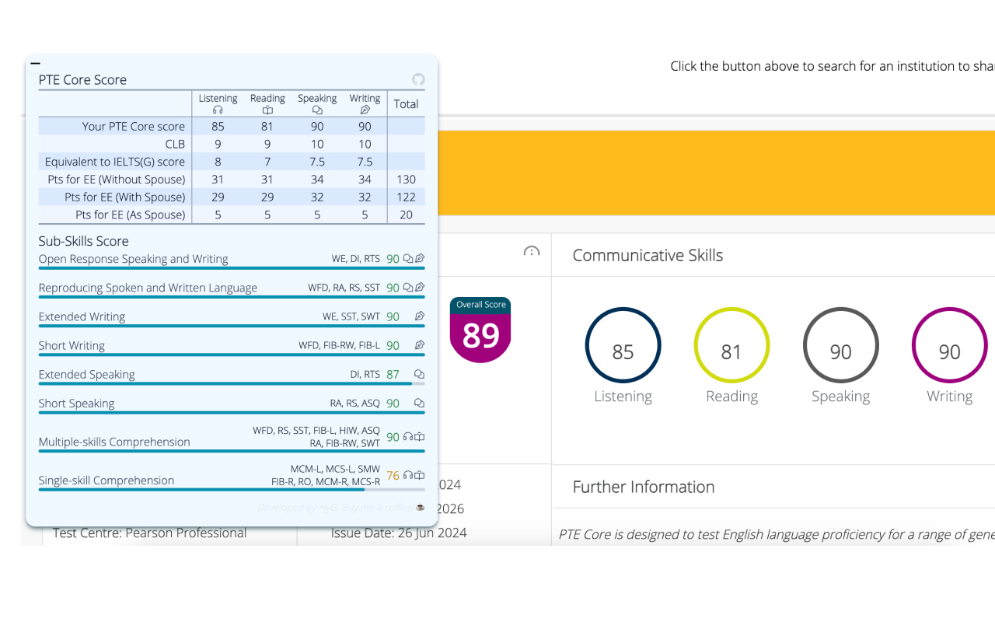
Task: Click the book icon under the Reading header
Action: (267, 110)
